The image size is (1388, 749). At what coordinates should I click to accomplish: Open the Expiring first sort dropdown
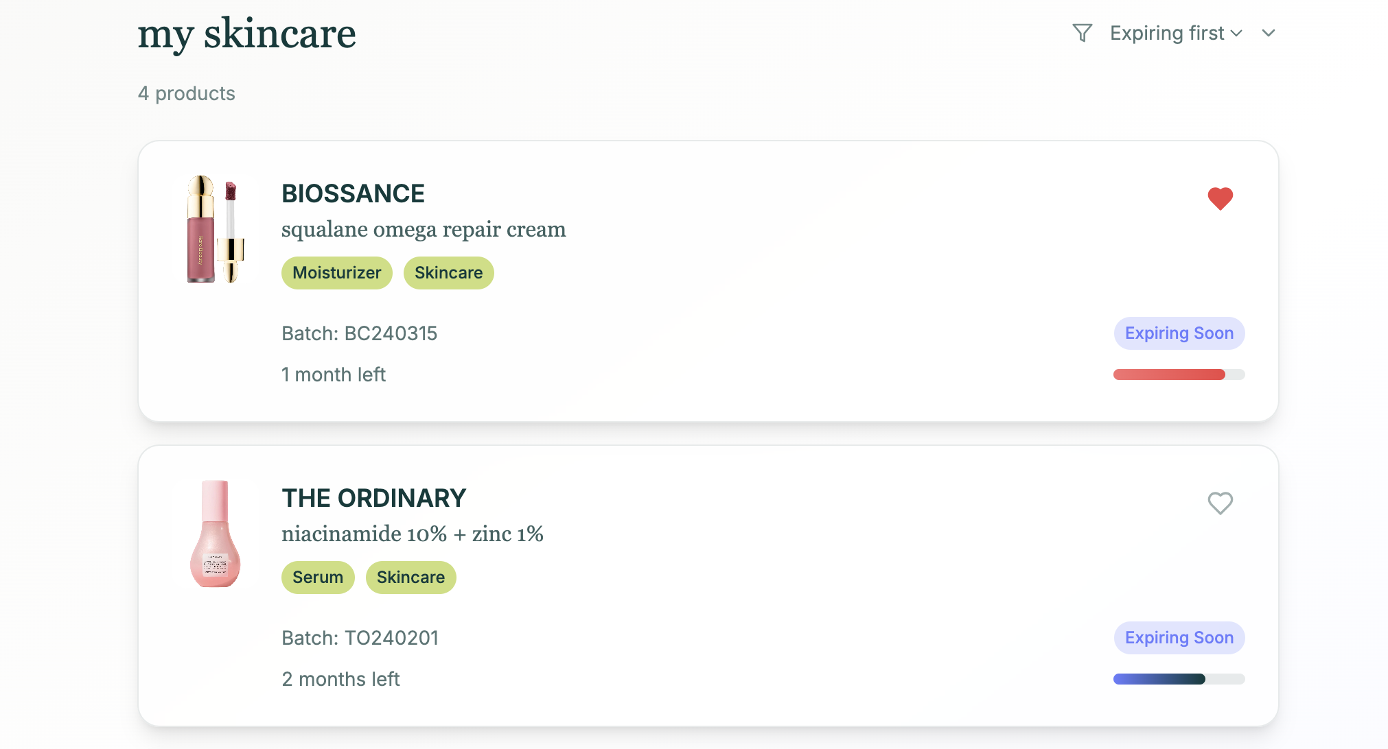tap(1176, 33)
